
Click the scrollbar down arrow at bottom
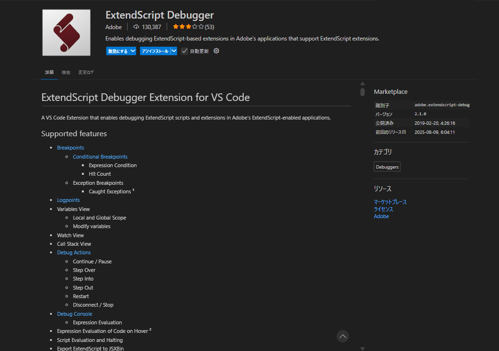pos(362,348)
